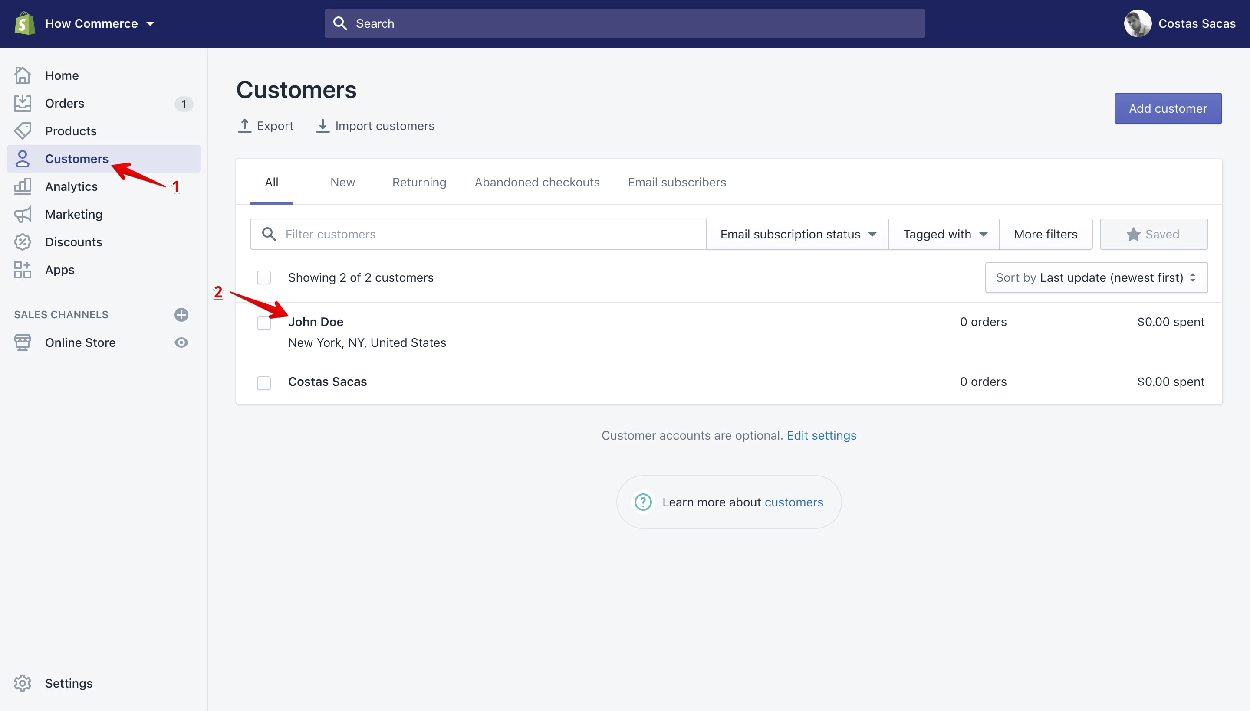This screenshot has width=1250, height=711.
Task: Click the Customers sidebar label
Action: [77, 159]
